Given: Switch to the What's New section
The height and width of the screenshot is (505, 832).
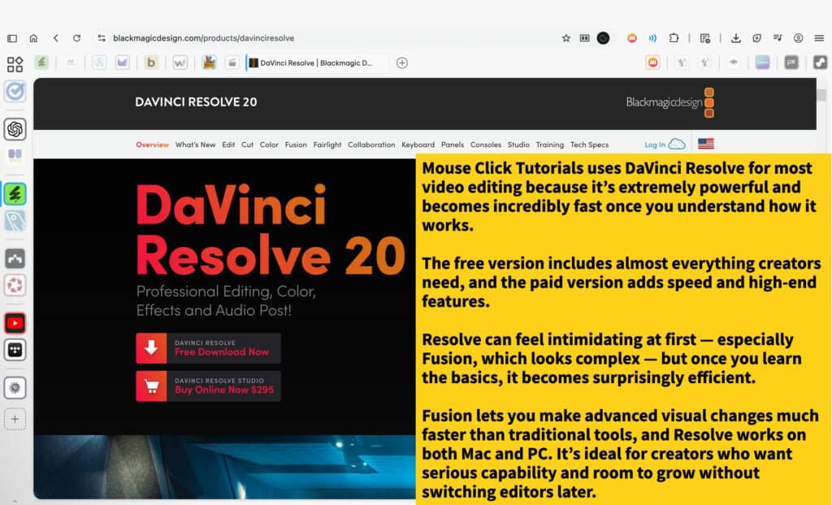Looking at the screenshot, I should coord(195,145).
